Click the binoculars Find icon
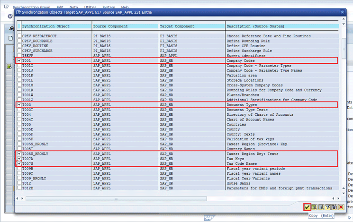 point(334,207)
